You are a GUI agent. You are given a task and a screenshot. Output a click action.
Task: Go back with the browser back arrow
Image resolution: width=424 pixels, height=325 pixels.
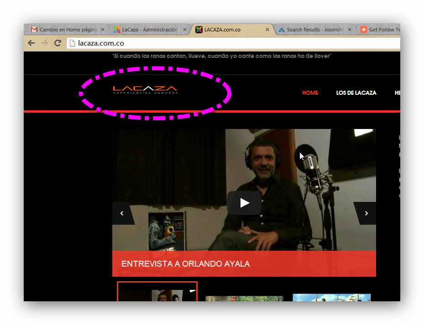31,43
